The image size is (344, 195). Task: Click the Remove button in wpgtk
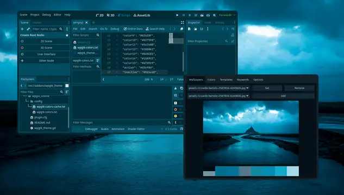pos(299,88)
